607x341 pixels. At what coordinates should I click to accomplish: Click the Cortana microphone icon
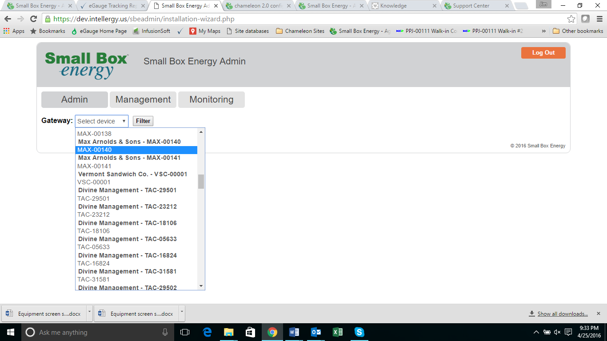(165, 332)
